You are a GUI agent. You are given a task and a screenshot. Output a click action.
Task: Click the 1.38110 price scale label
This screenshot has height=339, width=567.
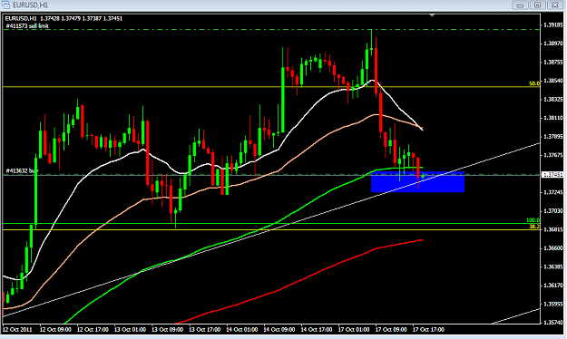(x=553, y=118)
